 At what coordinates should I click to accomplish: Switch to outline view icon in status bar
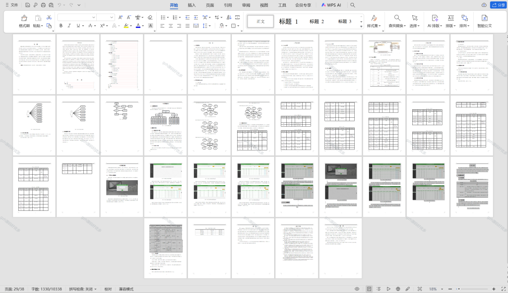point(379,289)
